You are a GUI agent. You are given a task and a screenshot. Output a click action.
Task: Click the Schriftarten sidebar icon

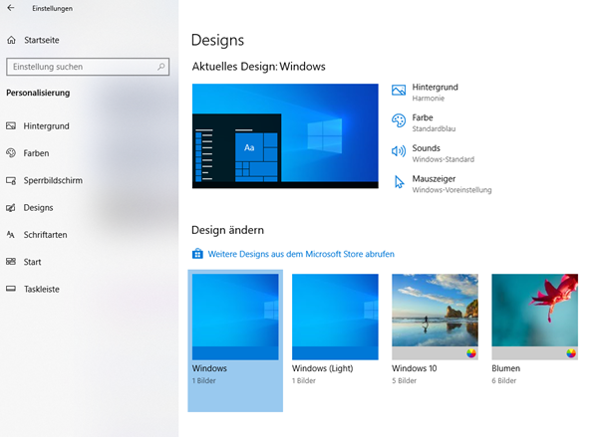pyautogui.click(x=11, y=235)
